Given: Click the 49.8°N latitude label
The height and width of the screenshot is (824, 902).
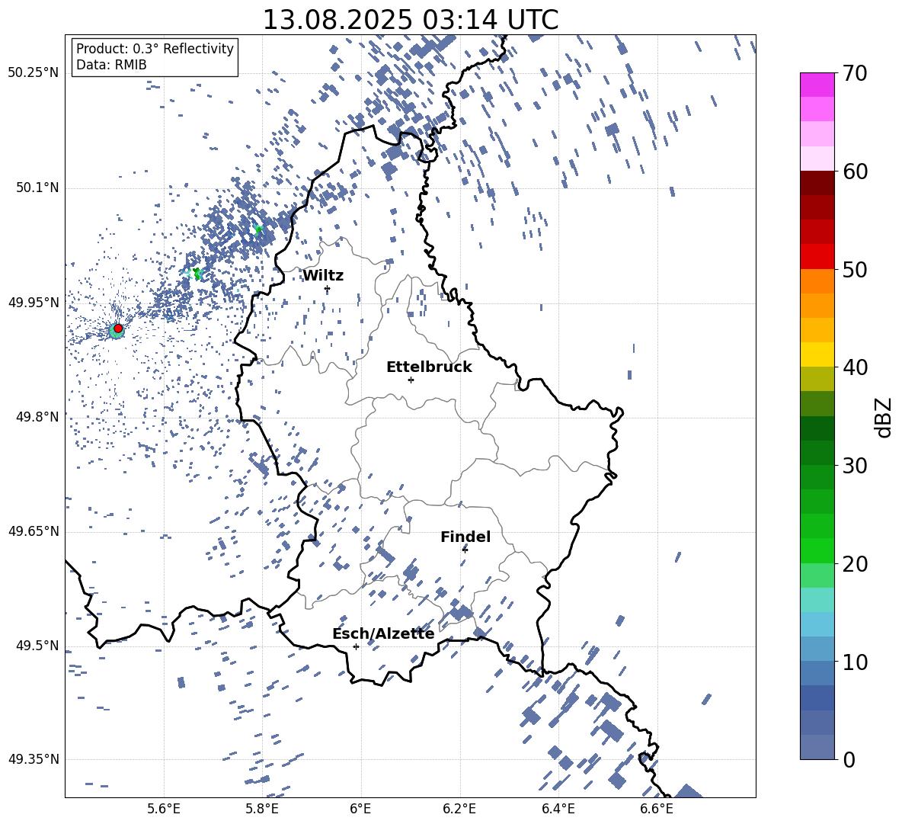Looking at the screenshot, I should (x=37, y=417).
